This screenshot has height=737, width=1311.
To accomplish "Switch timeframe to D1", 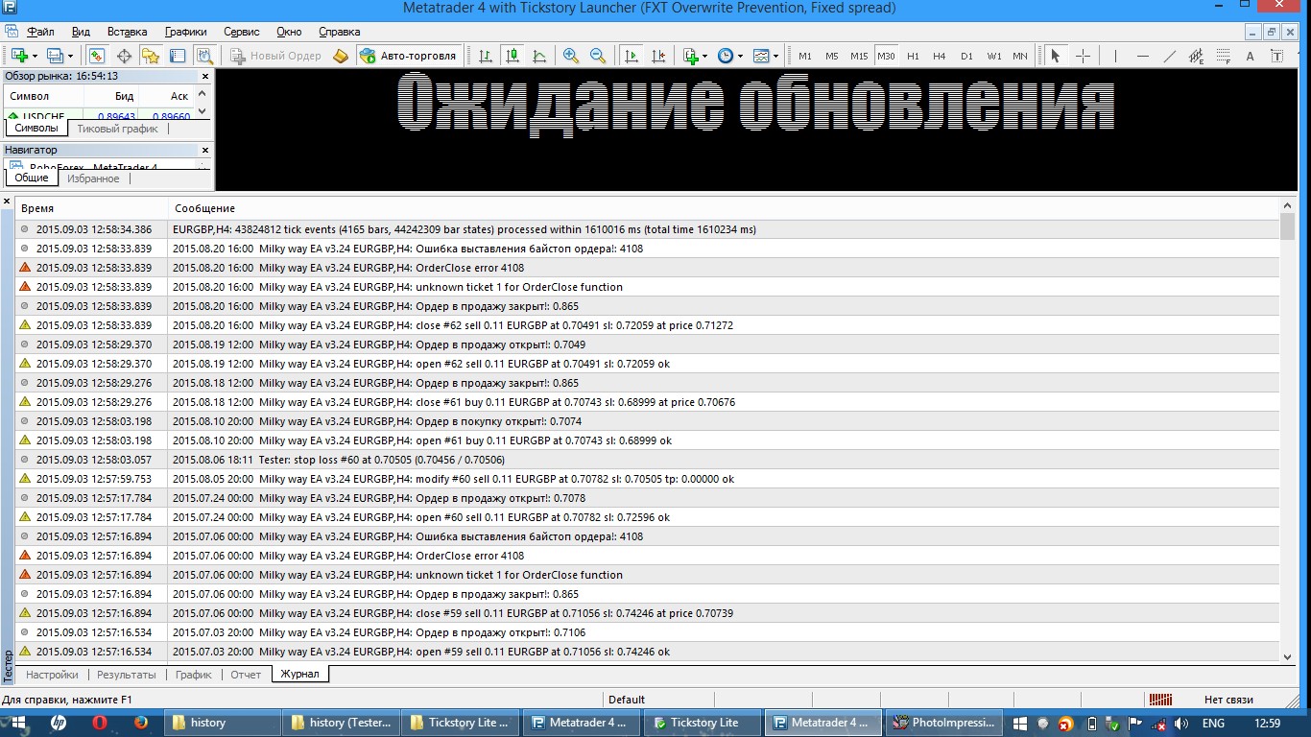I will click(966, 56).
